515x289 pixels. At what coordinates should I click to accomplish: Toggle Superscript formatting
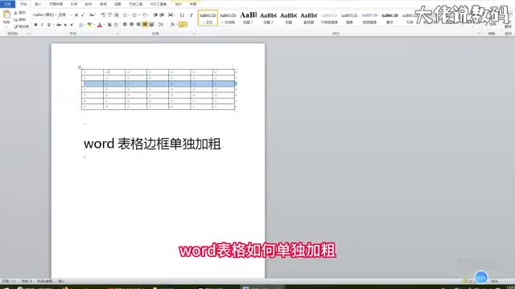[x=72, y=25]
